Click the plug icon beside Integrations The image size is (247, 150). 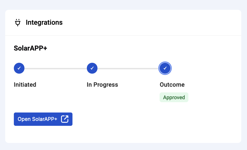pyautogui.click(x=18, y=23)
